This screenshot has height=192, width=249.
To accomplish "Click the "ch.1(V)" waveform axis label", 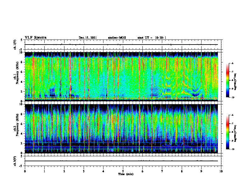I will coord(15,45).
